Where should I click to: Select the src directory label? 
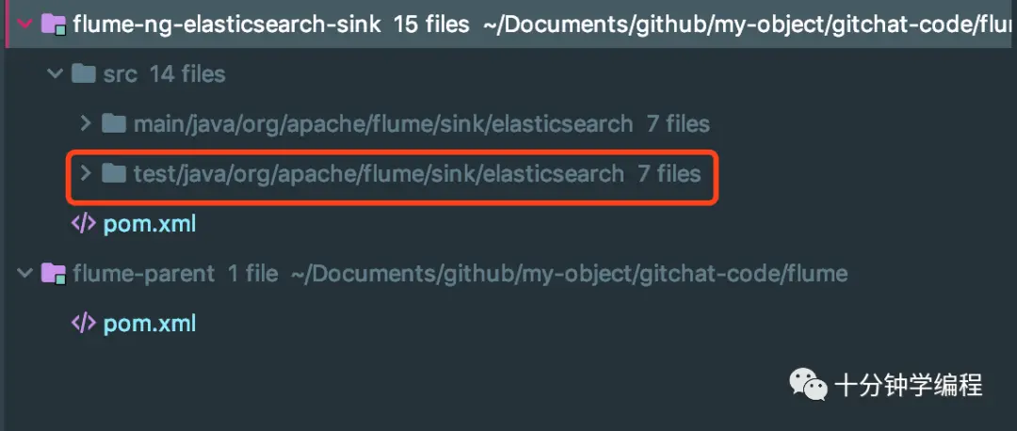click(121, 73)
